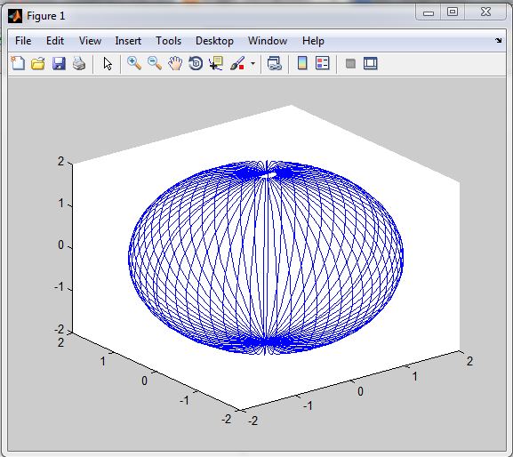
Task: Click the dock figure arrow in the menu bar
Action: coord(498,40)
